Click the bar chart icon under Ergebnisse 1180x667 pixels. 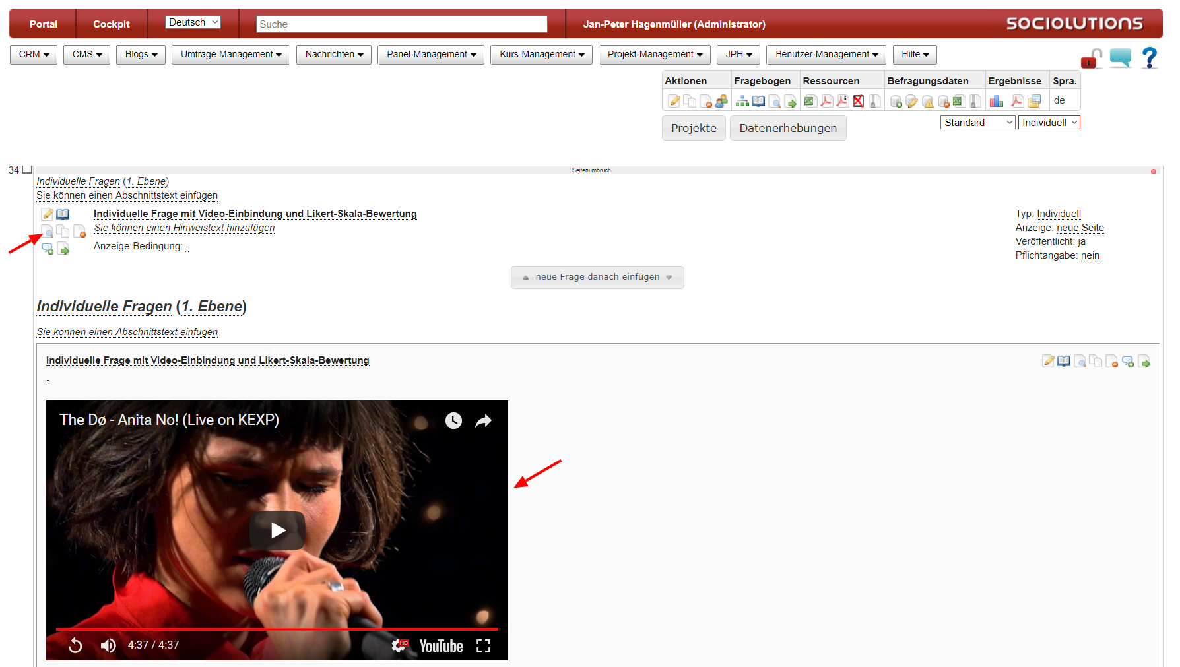(x=997, y=101)
